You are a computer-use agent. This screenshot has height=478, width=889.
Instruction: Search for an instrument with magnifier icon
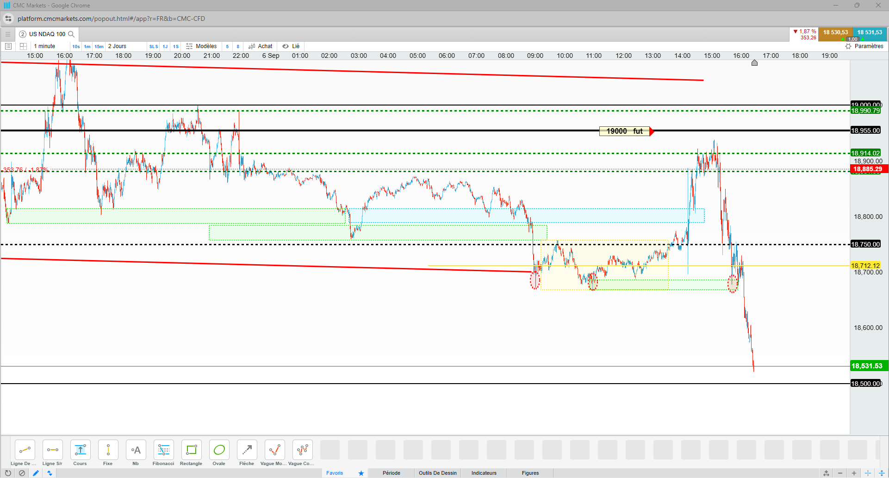[71, 34]
